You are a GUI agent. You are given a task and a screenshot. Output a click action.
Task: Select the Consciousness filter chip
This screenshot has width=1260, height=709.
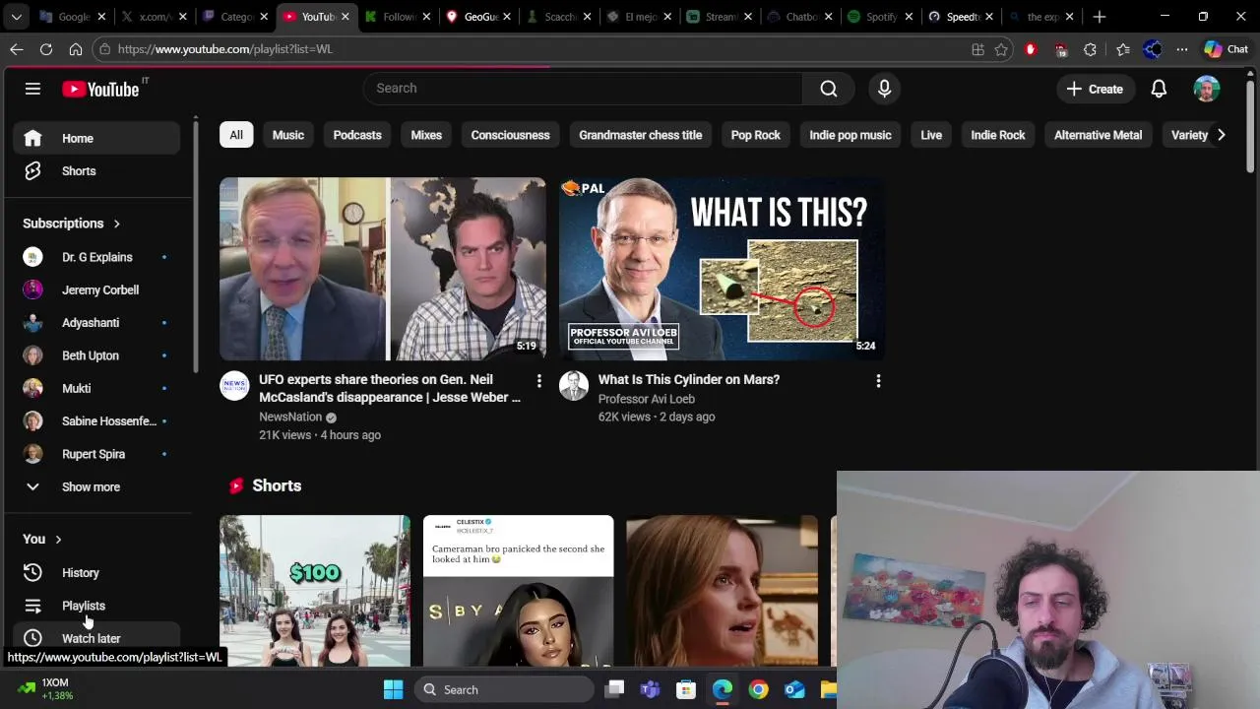[x=510, y=135]
